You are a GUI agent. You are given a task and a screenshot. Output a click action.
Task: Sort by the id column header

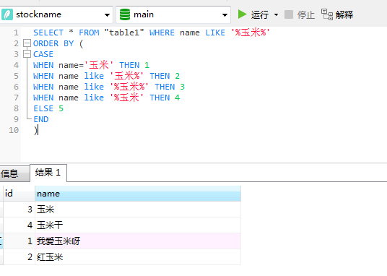19,194
